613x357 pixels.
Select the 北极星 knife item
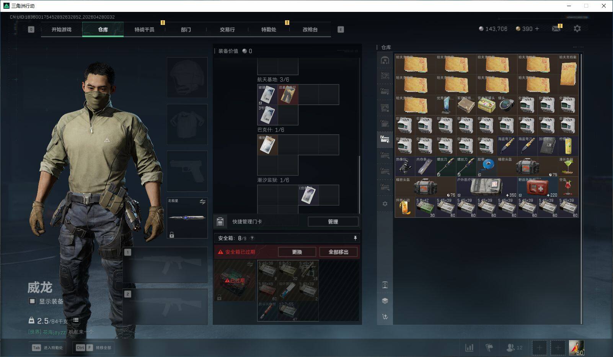[187, 218]
